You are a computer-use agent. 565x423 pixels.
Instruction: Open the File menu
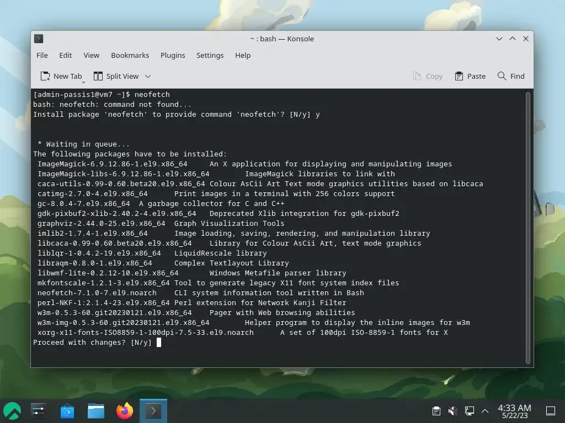click(42, 56)
